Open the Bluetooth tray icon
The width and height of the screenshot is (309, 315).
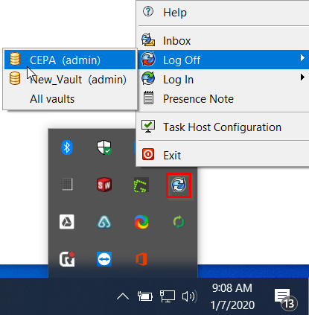67,147
